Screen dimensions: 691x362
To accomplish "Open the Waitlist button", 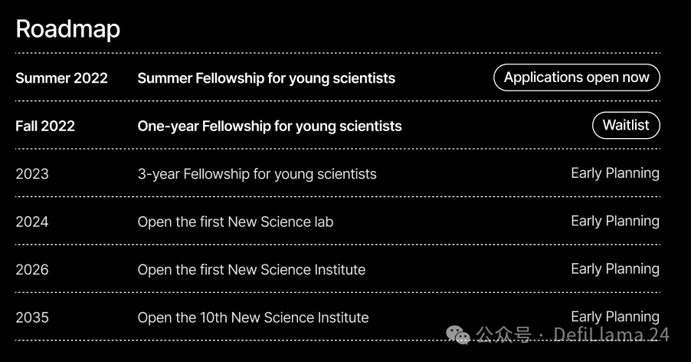I will coord(626,125).
